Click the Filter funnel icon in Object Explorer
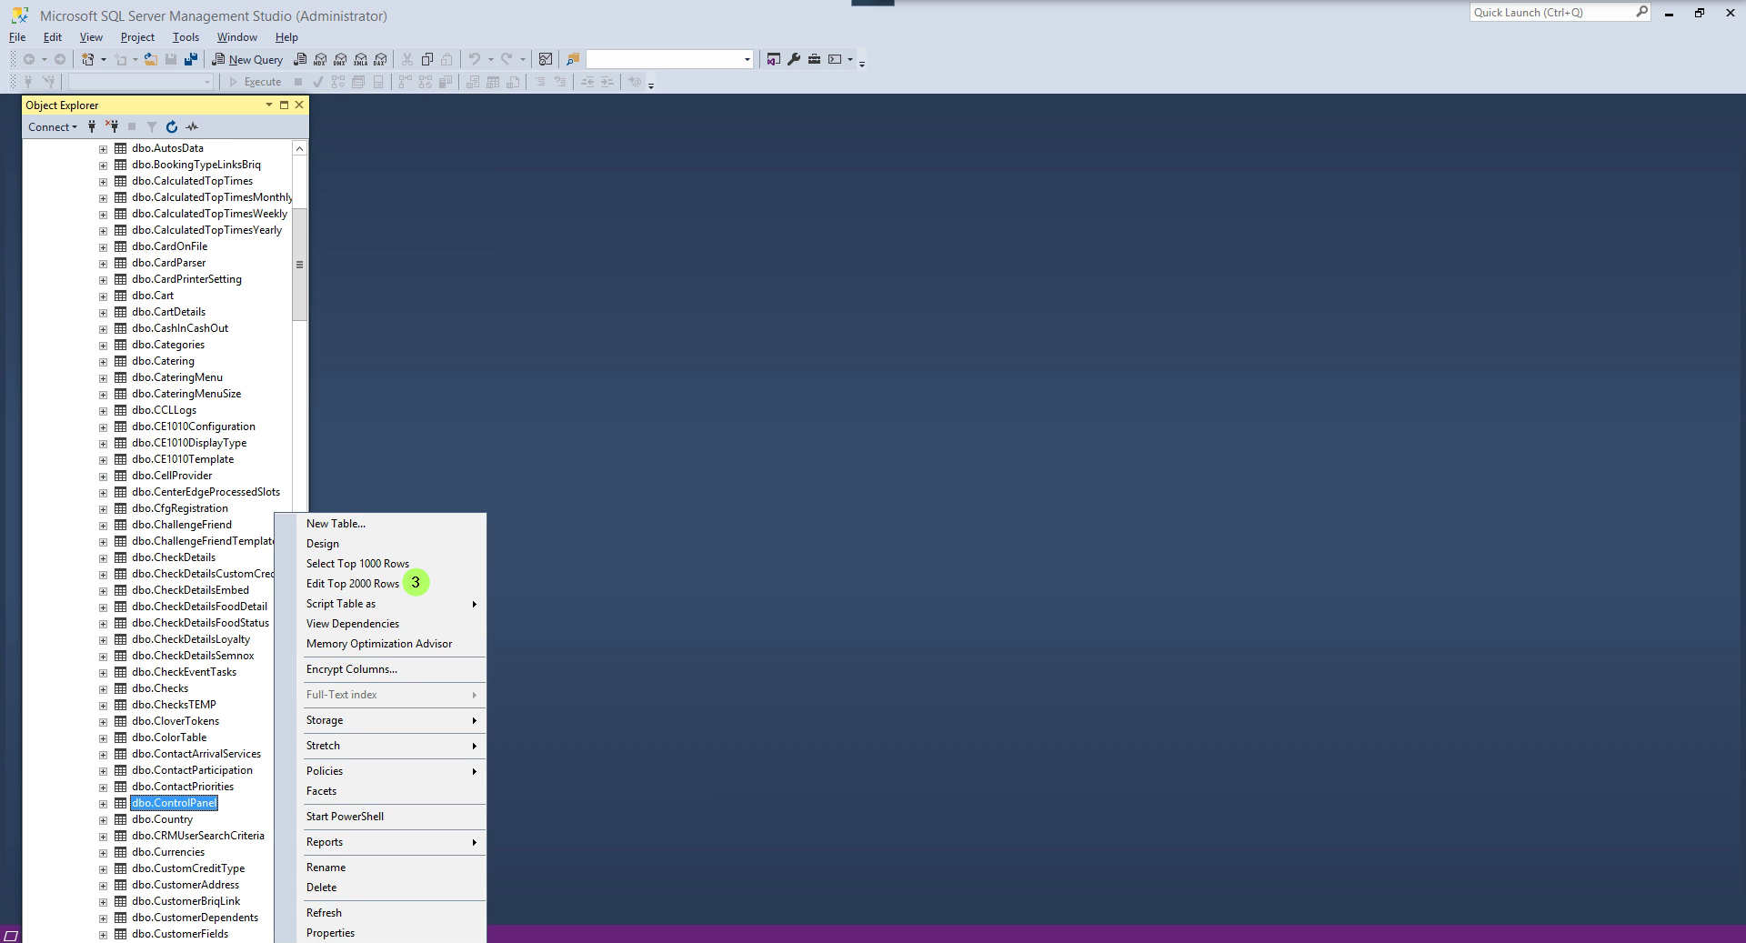The width and height of the screenshot is (1746, 943). (152, 126)
